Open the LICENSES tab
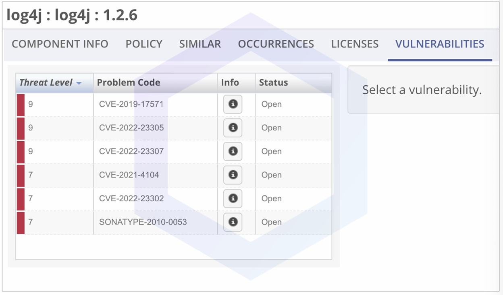The image size is (503, 295). click(x=354, y=44)
